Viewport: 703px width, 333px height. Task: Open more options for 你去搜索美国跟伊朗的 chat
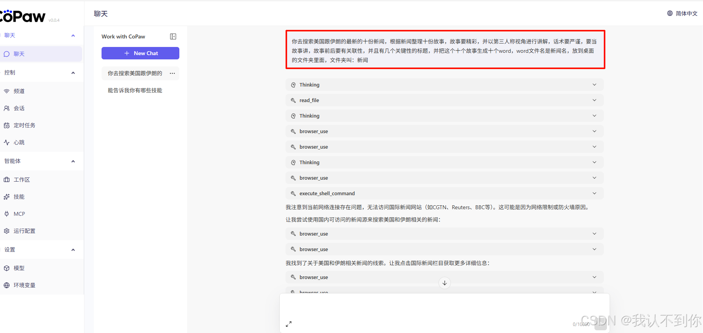click(x=172, y=73)
